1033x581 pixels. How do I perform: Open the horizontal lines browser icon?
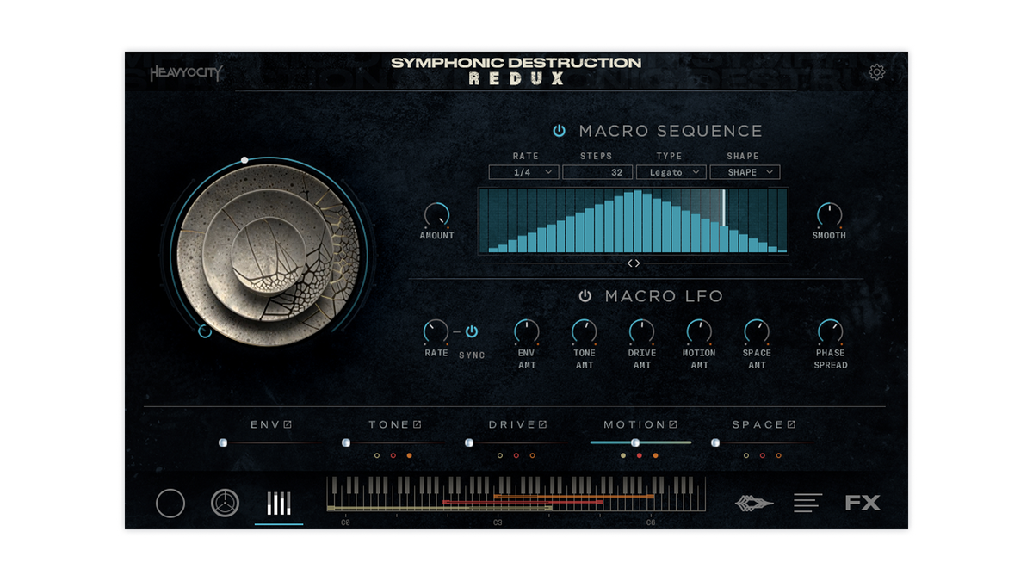tap(808, 503)
